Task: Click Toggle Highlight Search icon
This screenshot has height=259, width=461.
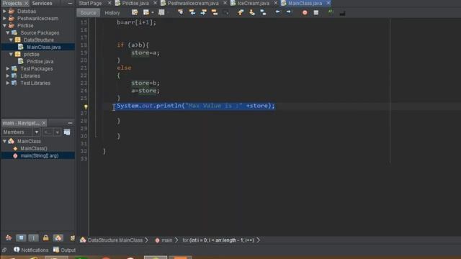Action: pyautogui.click(x=215, y=12)
